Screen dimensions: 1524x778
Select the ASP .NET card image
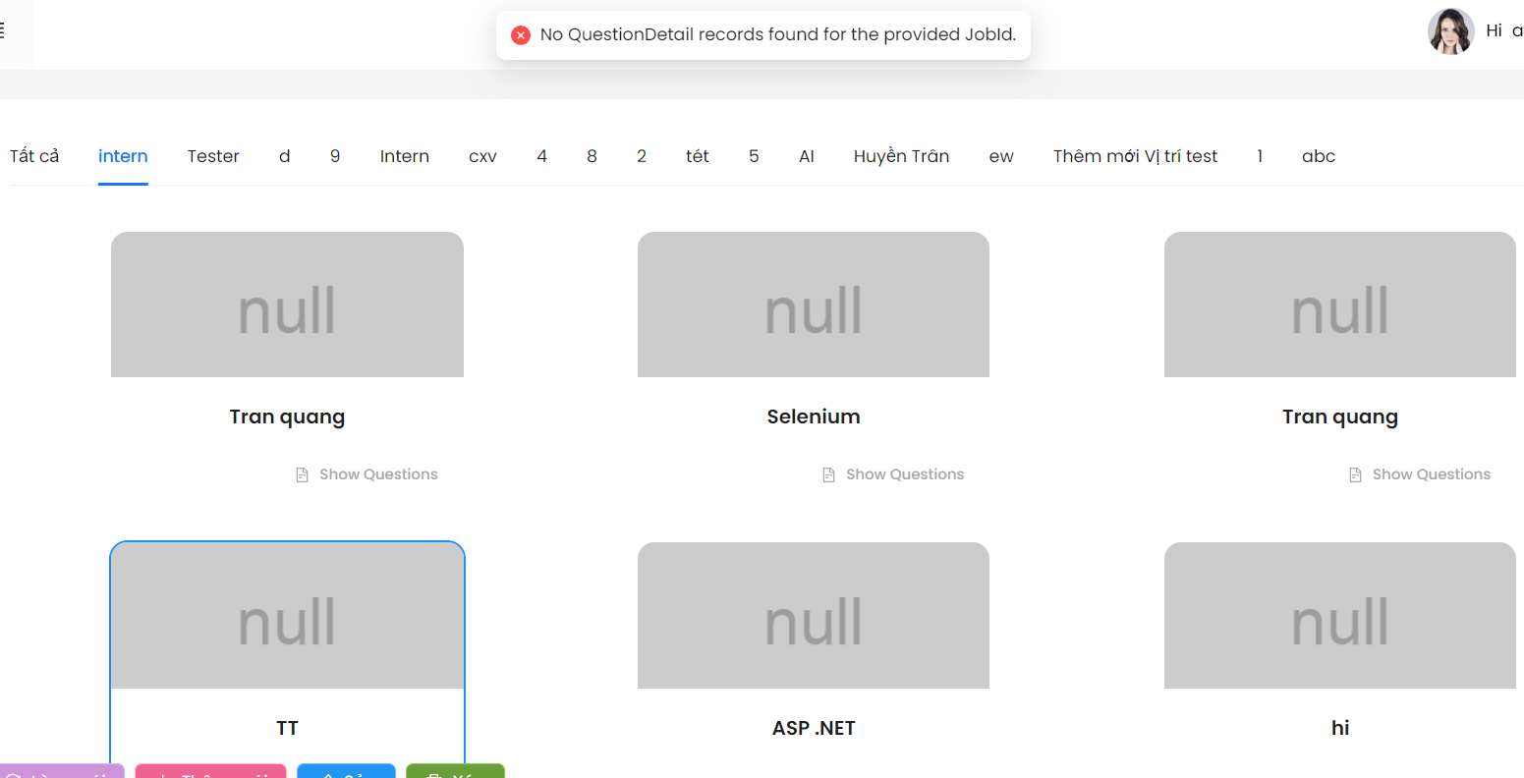click(x=813, y=615)
